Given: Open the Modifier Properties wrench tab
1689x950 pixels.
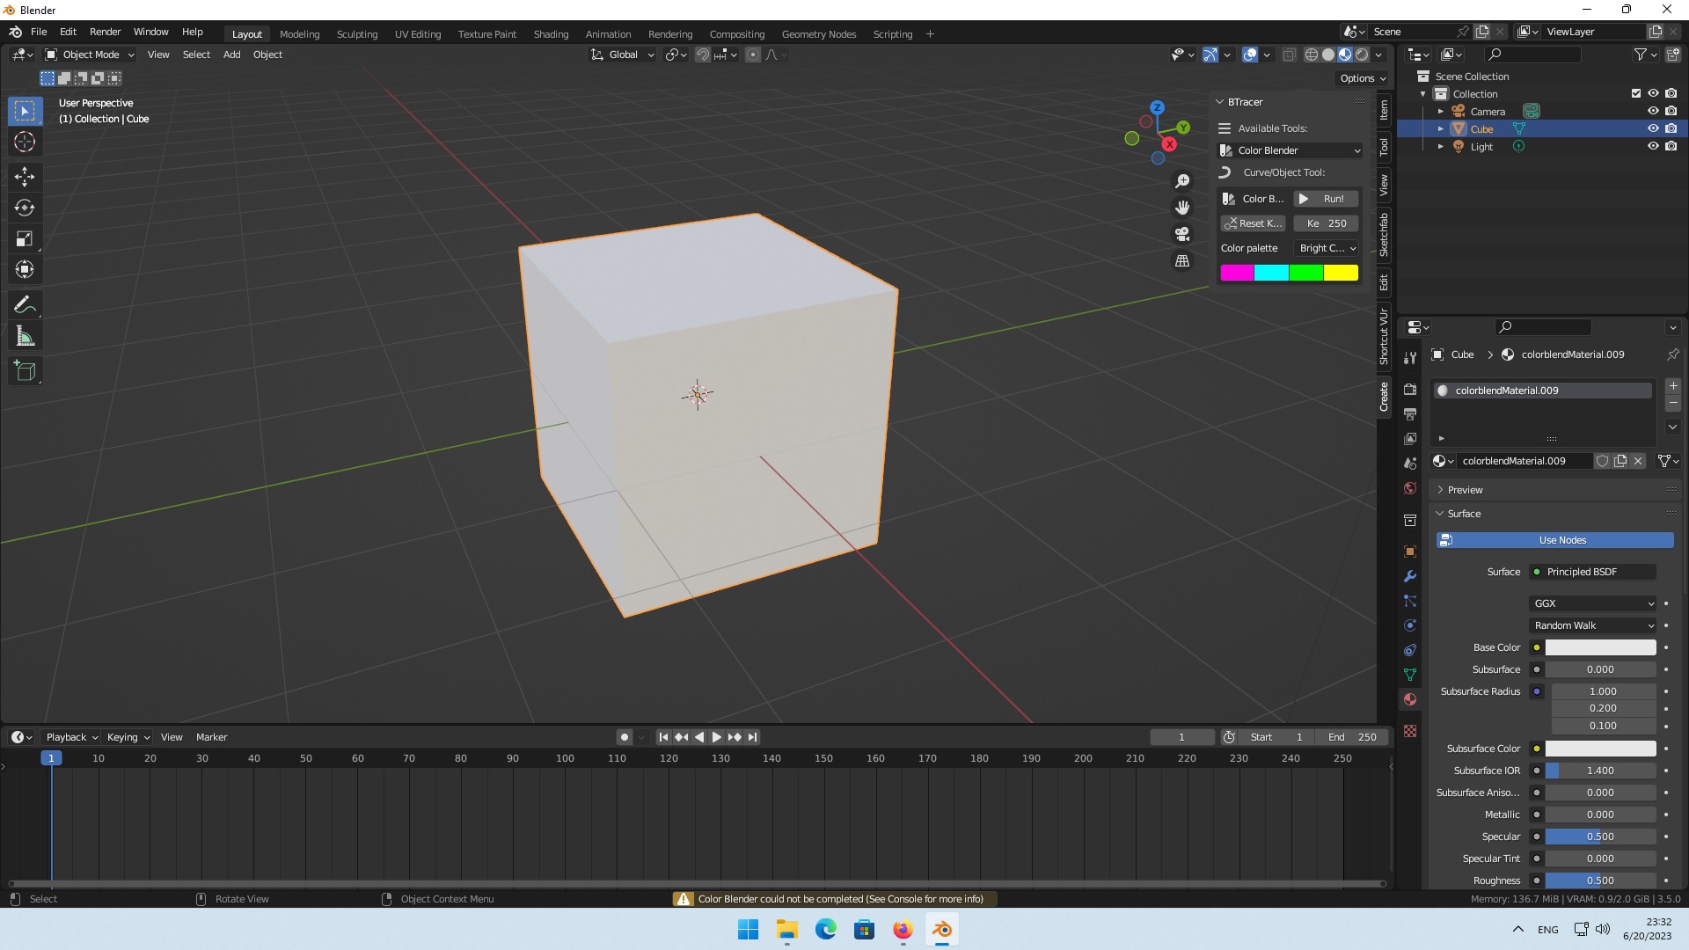Looking at the screenshot, I should tap(1410, 576).
